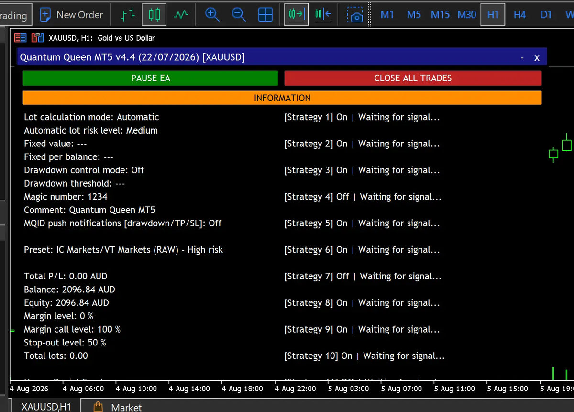The height and width of the screenshot is (412, 574).
Task: Switch chart to bar chart mode
Action: (x=128, y=15)
